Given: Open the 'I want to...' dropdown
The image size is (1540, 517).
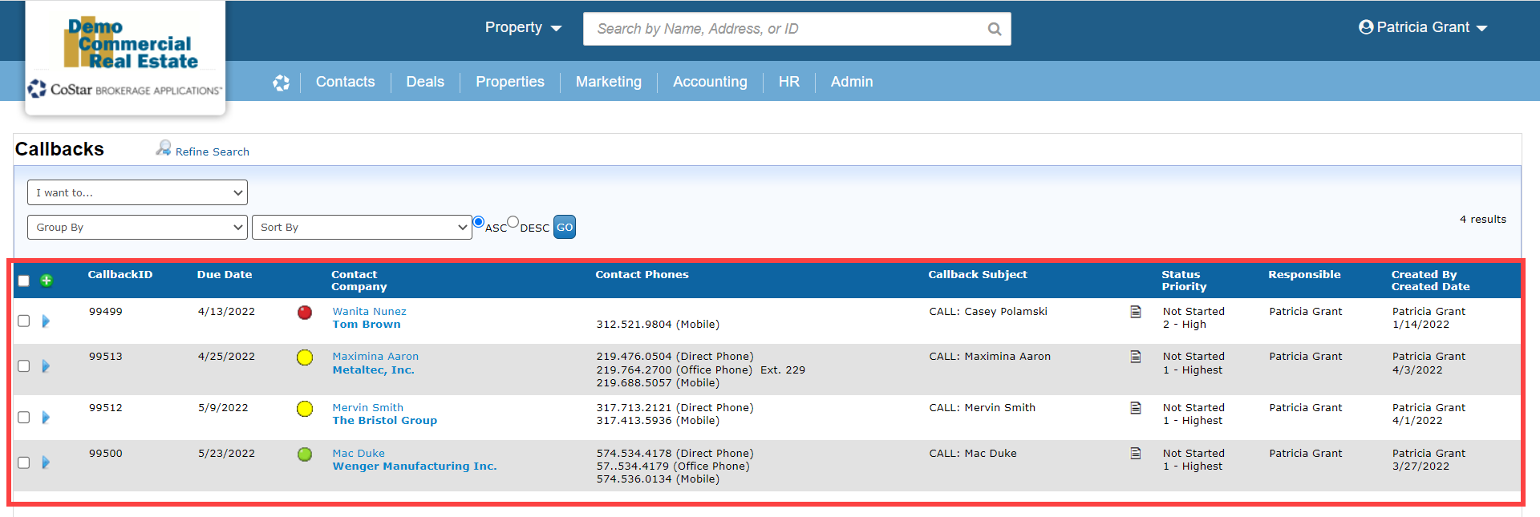Looking at the screenshot, I should tap(137, 192).
